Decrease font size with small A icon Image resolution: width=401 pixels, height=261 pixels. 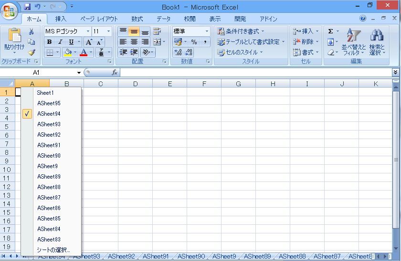click(99, 42)
